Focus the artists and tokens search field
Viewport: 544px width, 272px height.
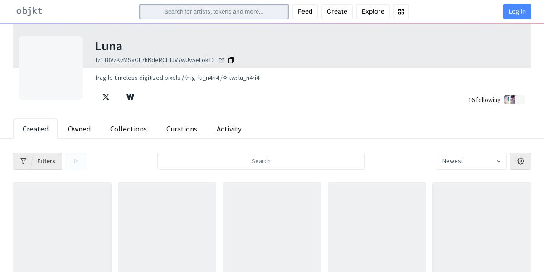214,12
